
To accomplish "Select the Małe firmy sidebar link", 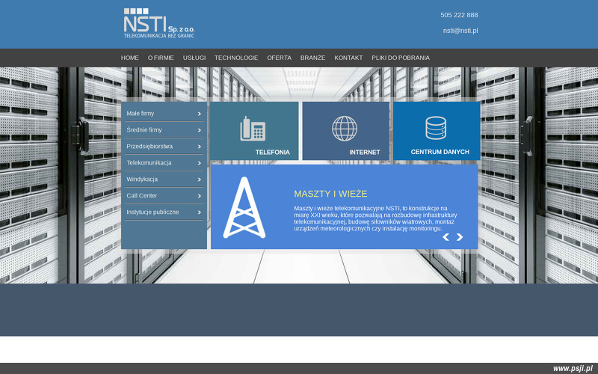I will 141,114.
